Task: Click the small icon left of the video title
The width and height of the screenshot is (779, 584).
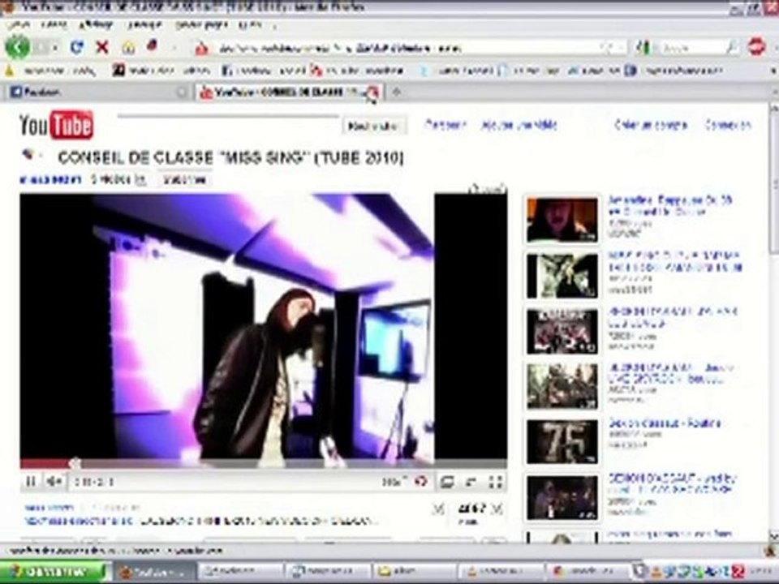Action: [28, 155]
